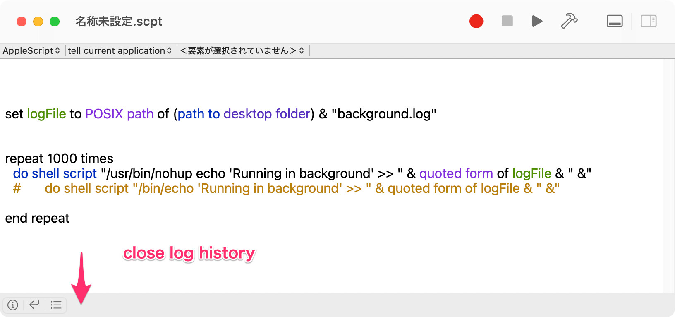Click the window title '名称未設定.scpt'
675x317 pixels.
coord(119,22)
